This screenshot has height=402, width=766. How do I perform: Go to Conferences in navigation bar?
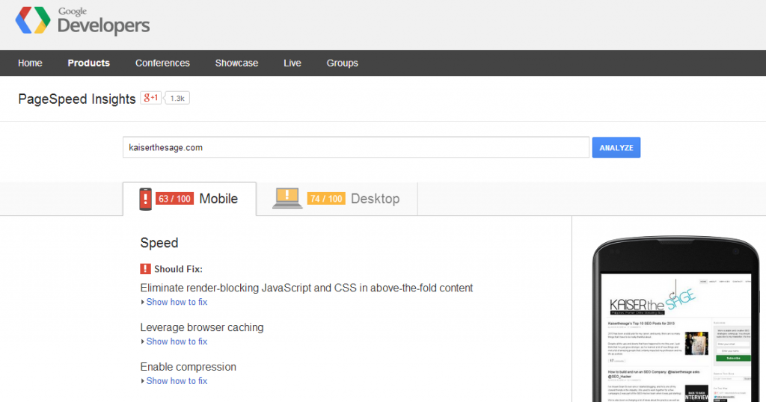162,63
